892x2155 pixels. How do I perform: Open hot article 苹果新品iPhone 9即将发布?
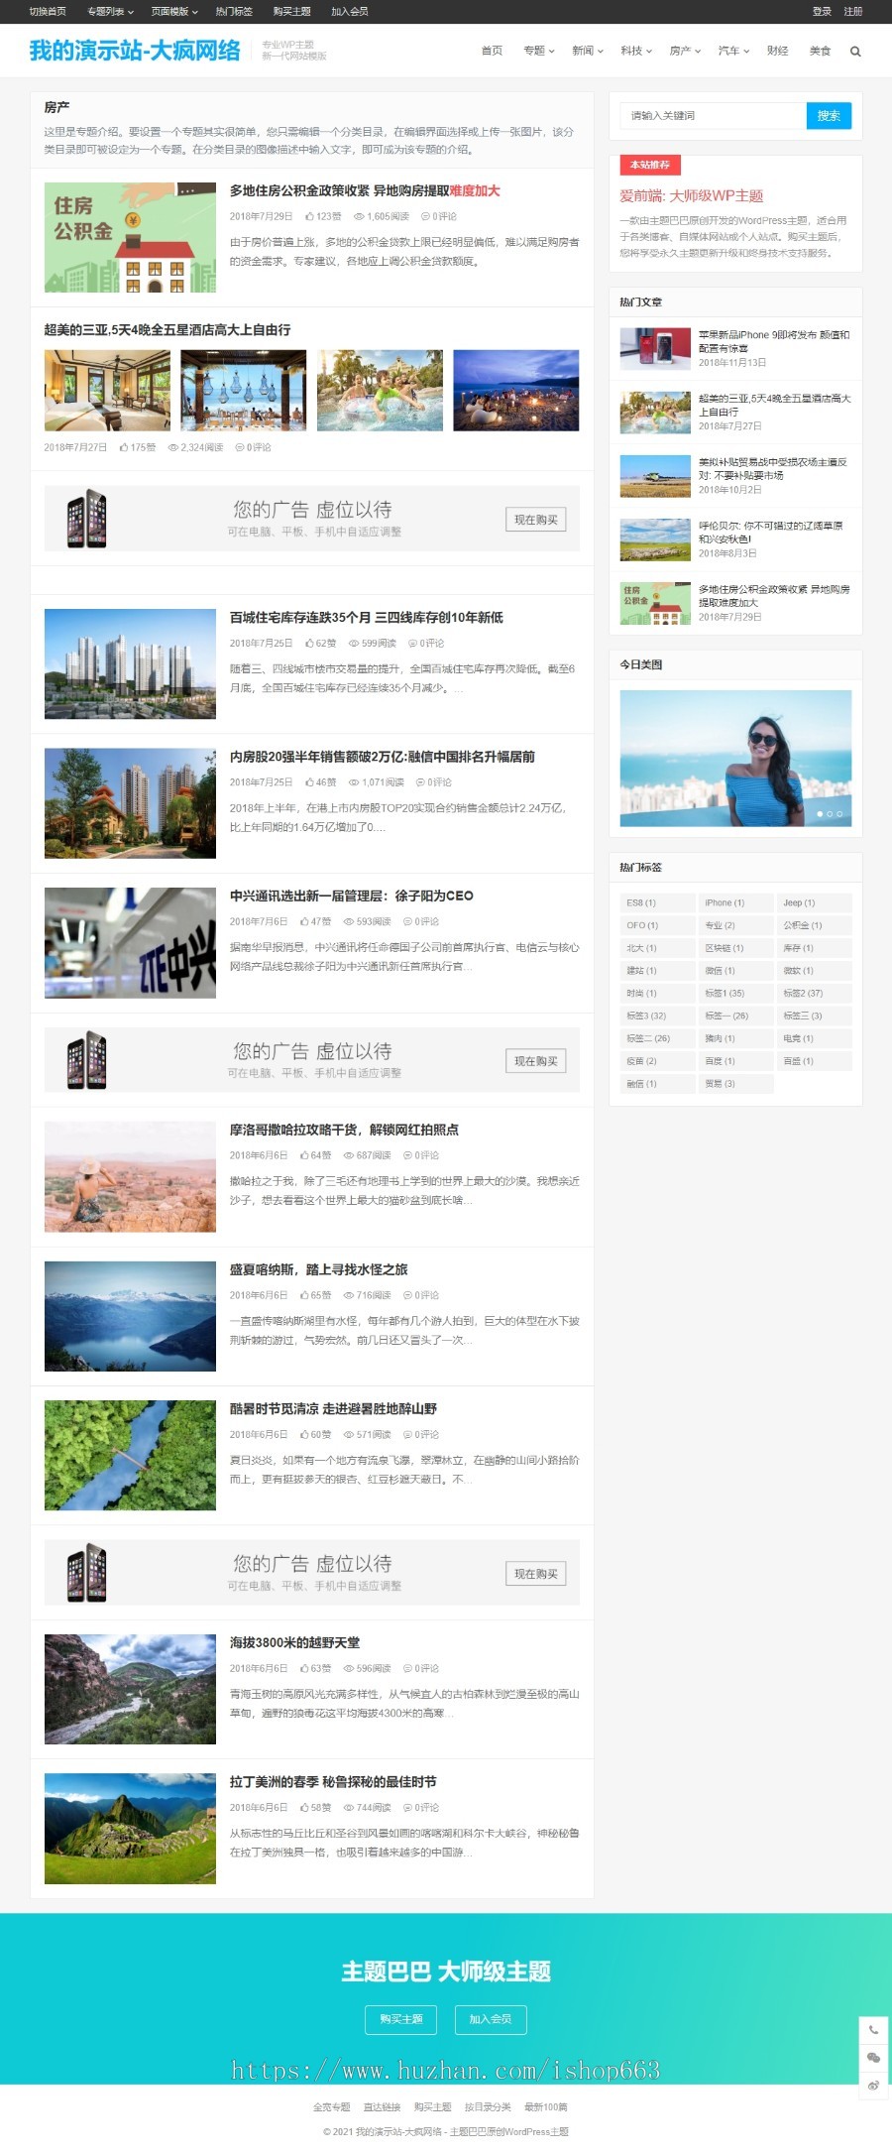774,342
